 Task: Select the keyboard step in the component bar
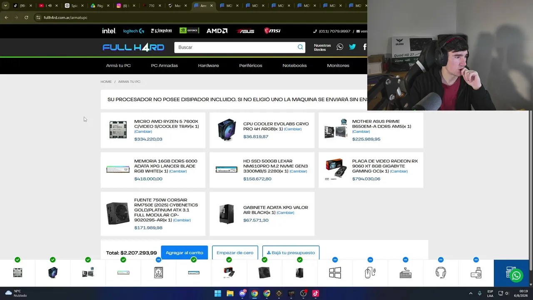pyautogui.click(x=406, y=273)
